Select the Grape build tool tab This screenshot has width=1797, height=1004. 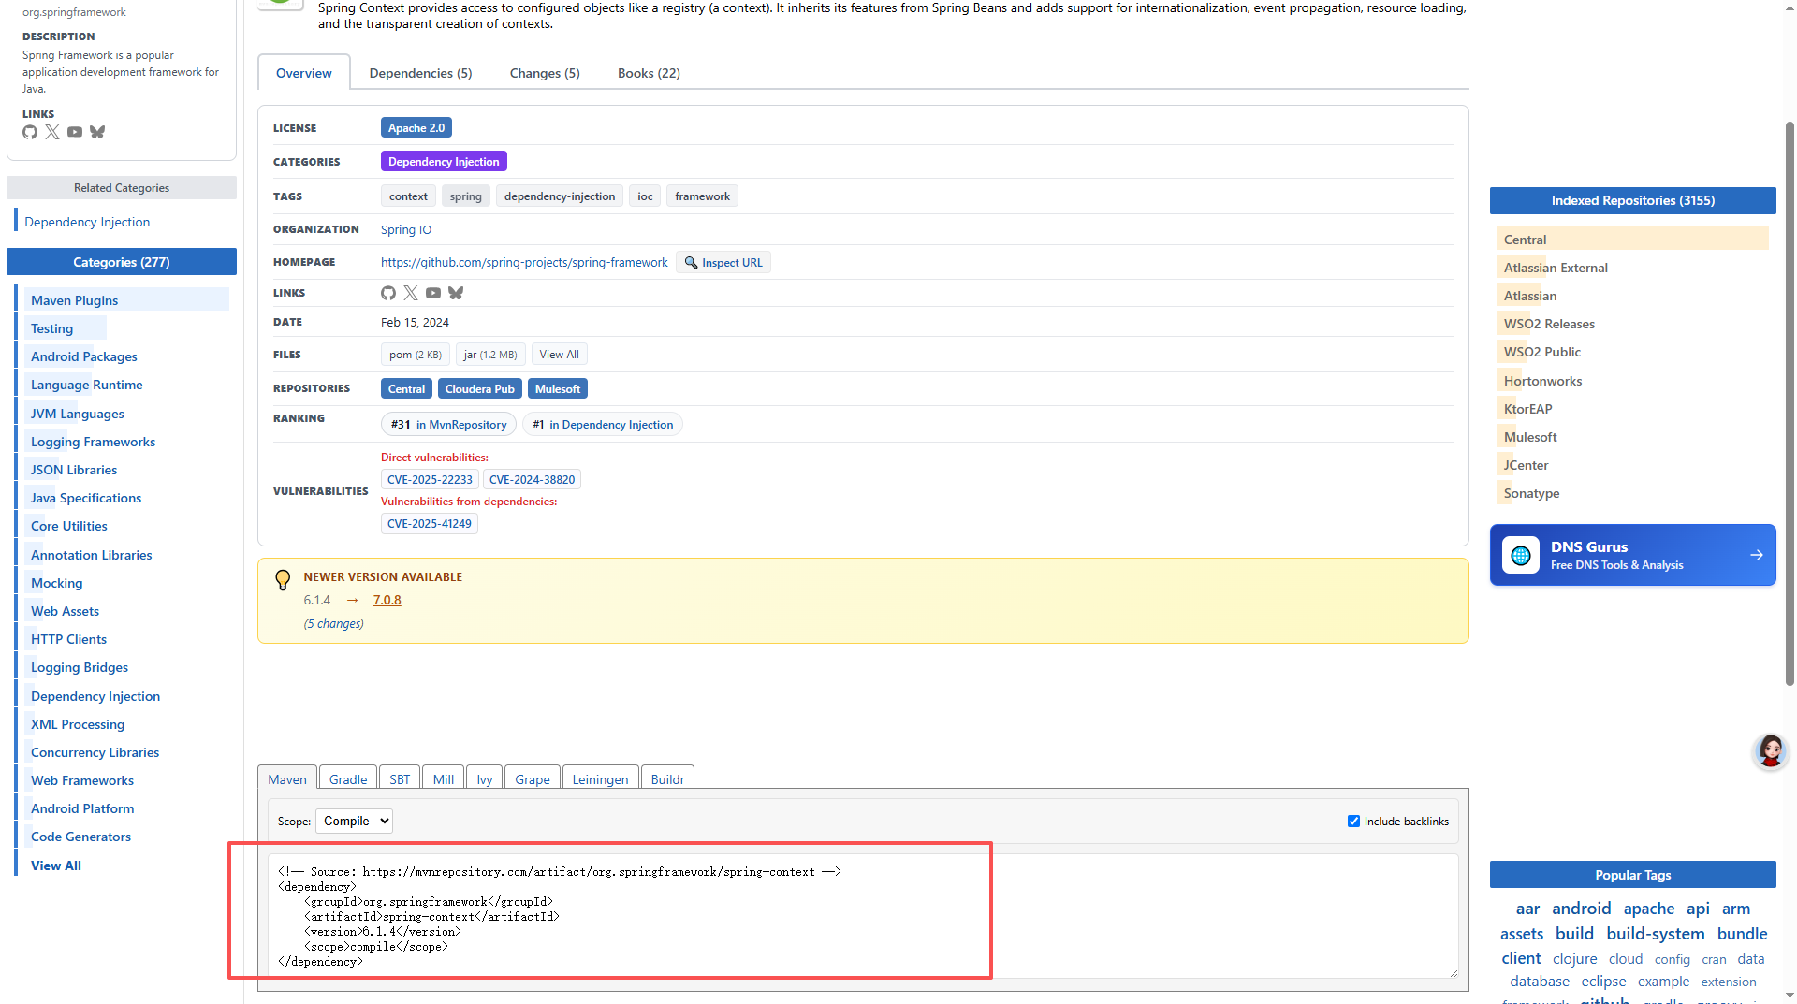point(533,778)
